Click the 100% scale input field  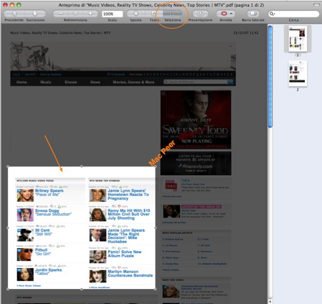click(112, 14)
